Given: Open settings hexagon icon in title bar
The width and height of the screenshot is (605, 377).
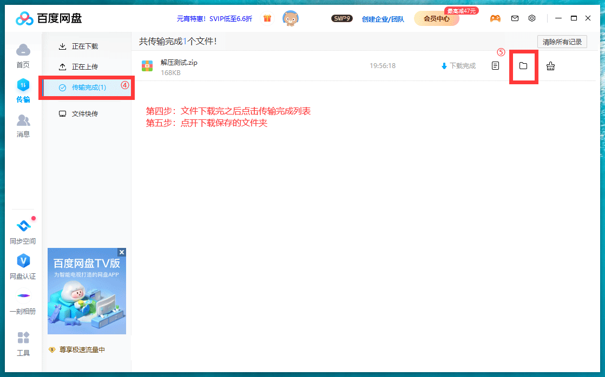Looking at the screenshot, I should [532, 18].
